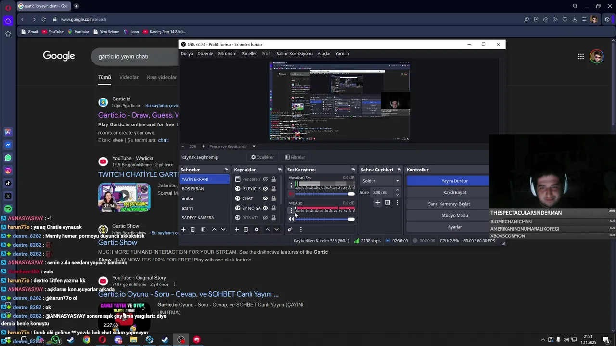Remove selected source with Kaynaklar trash icon
616x346 pixels.
coord(246,230)
